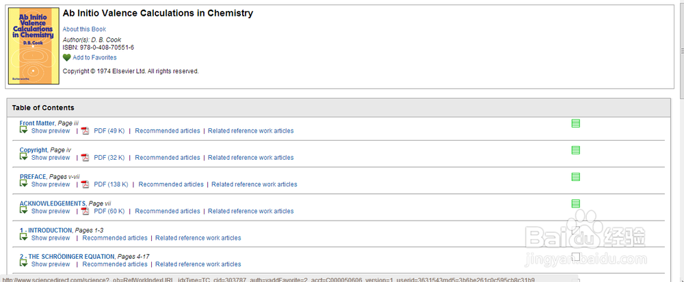Click the PDF icon in Copyright row
The image size is (684, 282).
click(x=85, y=158)
